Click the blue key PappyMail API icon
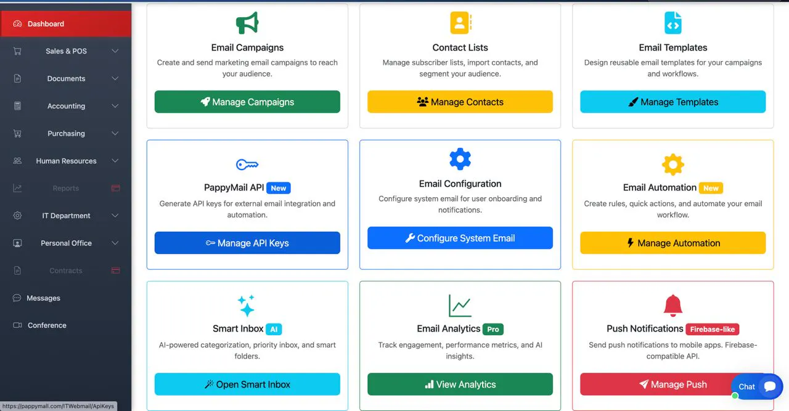Screen dimensions: 789x411 point(247,165)
